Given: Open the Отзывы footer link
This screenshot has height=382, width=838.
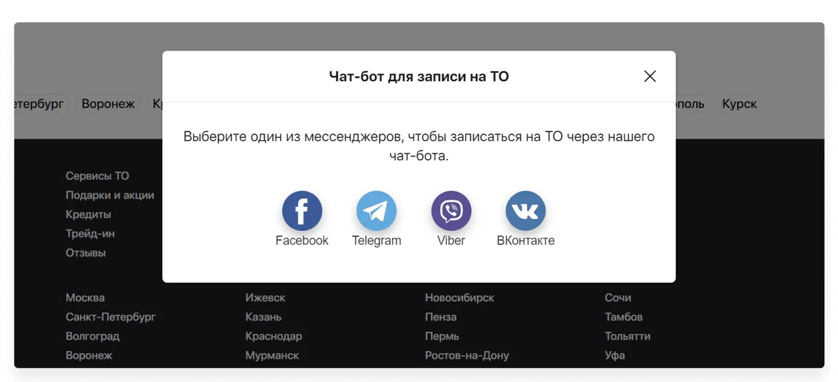Looking at the screenshot, I should [x=86, y=253].
